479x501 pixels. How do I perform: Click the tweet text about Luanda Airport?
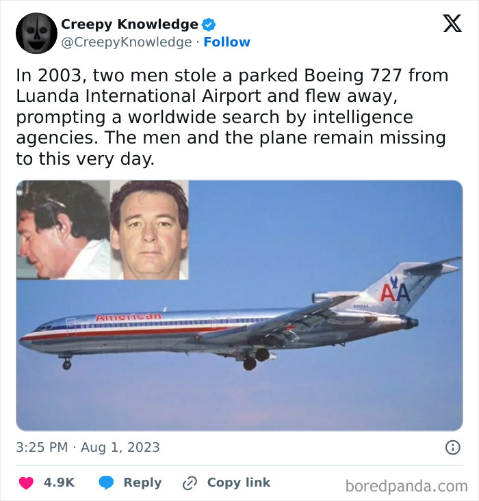point(231,117)
